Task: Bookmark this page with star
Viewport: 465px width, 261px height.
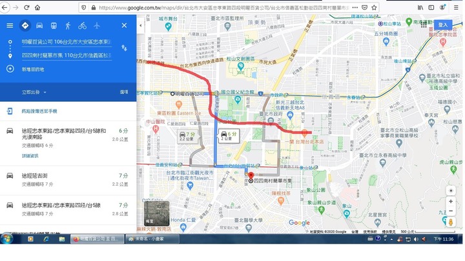Action: (374, 7)
